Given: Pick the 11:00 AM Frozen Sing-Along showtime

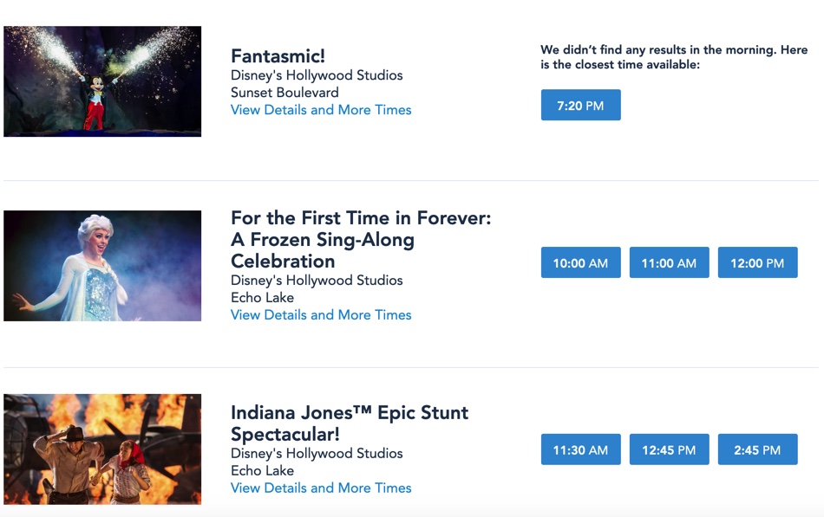Looking at the screenshot, I should pyautogui.click(x=669, y=262).
